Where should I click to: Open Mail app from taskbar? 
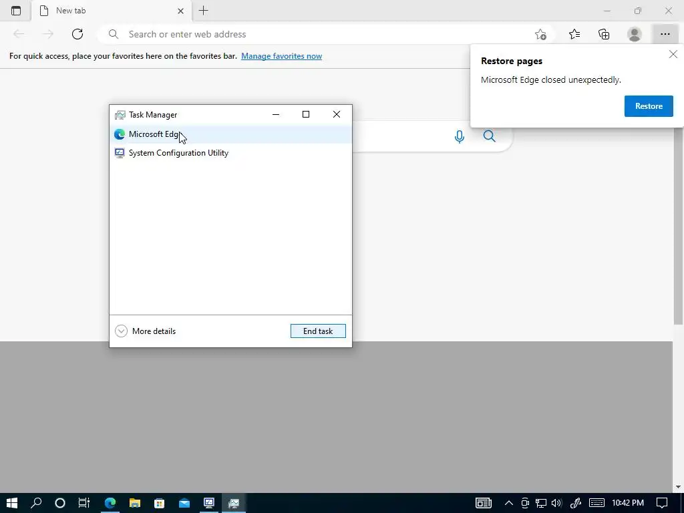(x=184, y=503)
